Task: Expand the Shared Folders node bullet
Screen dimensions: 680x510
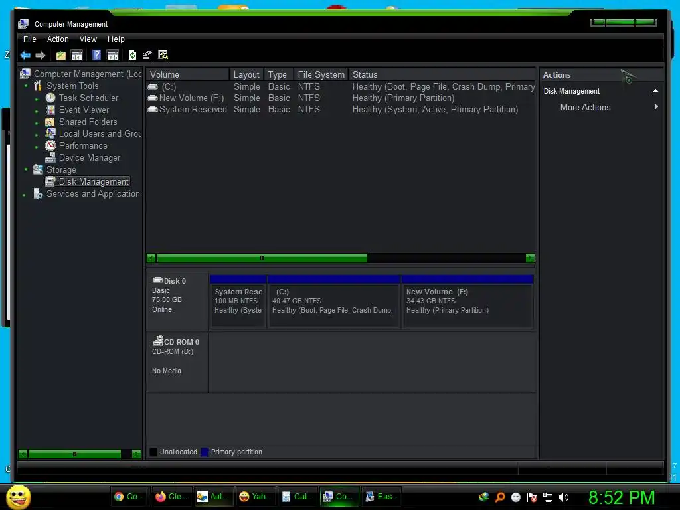Action: point(37,123)
